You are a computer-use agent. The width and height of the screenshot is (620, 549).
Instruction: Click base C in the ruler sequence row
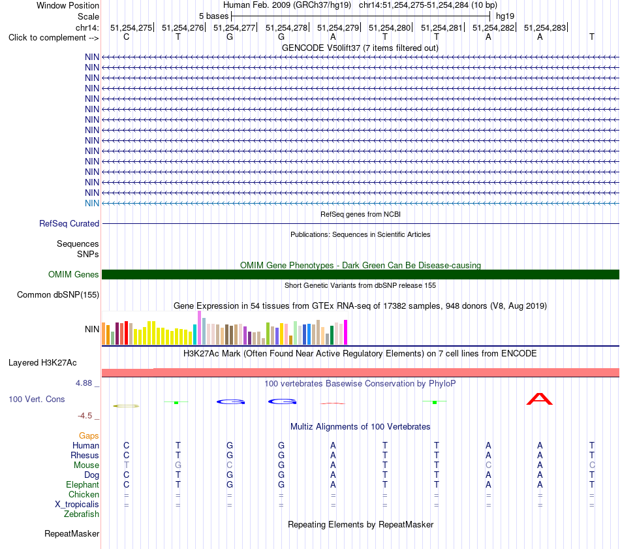coord(126,37)
